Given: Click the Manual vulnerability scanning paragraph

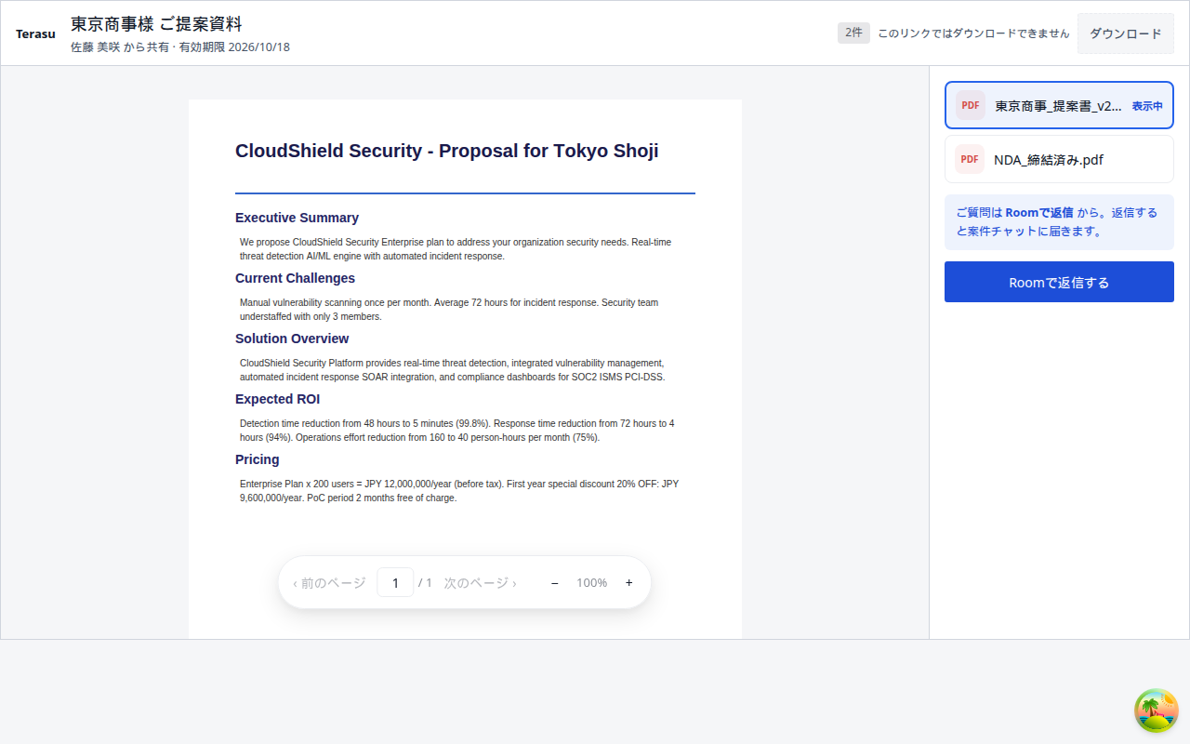Looking at the screenshot, I should (x=449, y=310).
